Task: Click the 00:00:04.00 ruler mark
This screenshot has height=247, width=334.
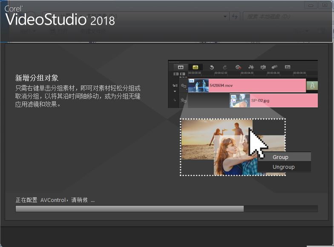Action: pyautogui.click(x=247, y=73)
